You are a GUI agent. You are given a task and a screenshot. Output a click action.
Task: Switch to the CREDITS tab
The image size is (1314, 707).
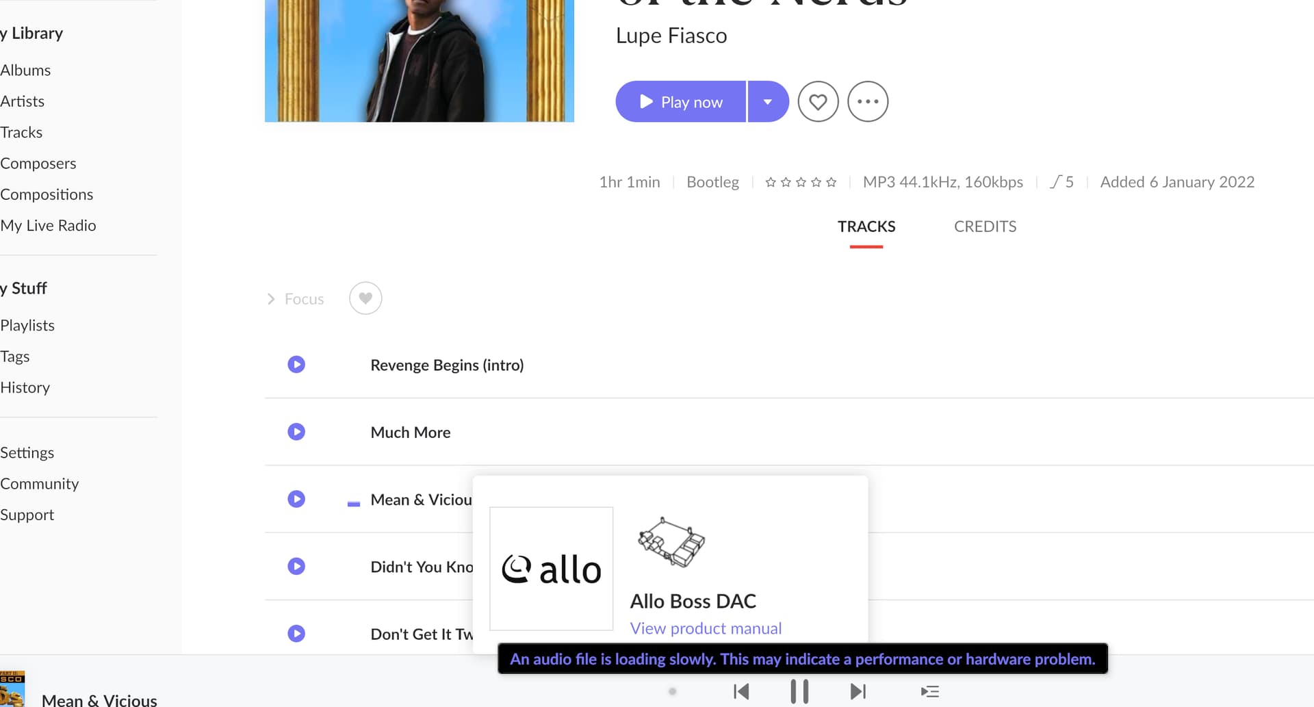(985, 227)
